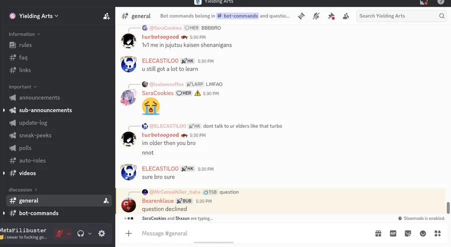Expand the discussion category
Image resolution: width=451 pixels, height=247 pixels.
point(23,189)
